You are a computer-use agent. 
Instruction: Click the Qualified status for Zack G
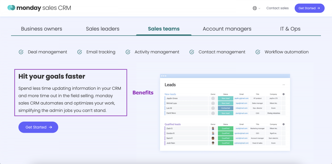(x=226, y=128)
